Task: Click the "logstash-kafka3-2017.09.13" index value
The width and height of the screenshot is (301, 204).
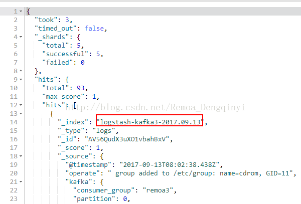Action: pyautogui.click(x=149, y=122)
